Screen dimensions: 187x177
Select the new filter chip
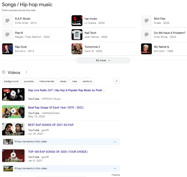(75, 81)
